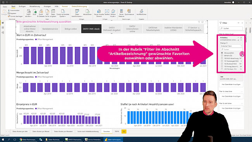252x142 pixels.
Task: Open Chrome Datev-Rechnungs taskbar item
Action: click(x=28, y=140)
